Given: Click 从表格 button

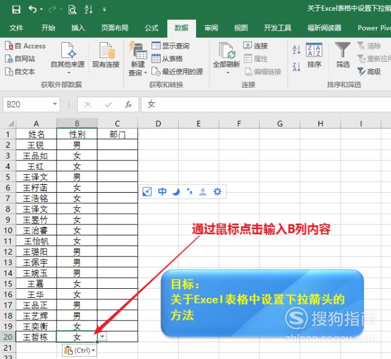Looking at the screenshot, I should (x=167, y=59).
